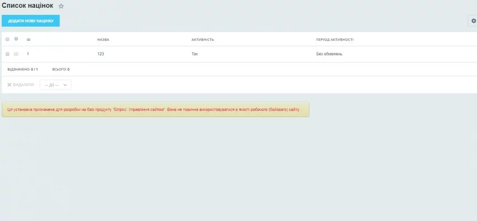
Task: Open row actions hamburger menu for row 1
Action: 16,54
